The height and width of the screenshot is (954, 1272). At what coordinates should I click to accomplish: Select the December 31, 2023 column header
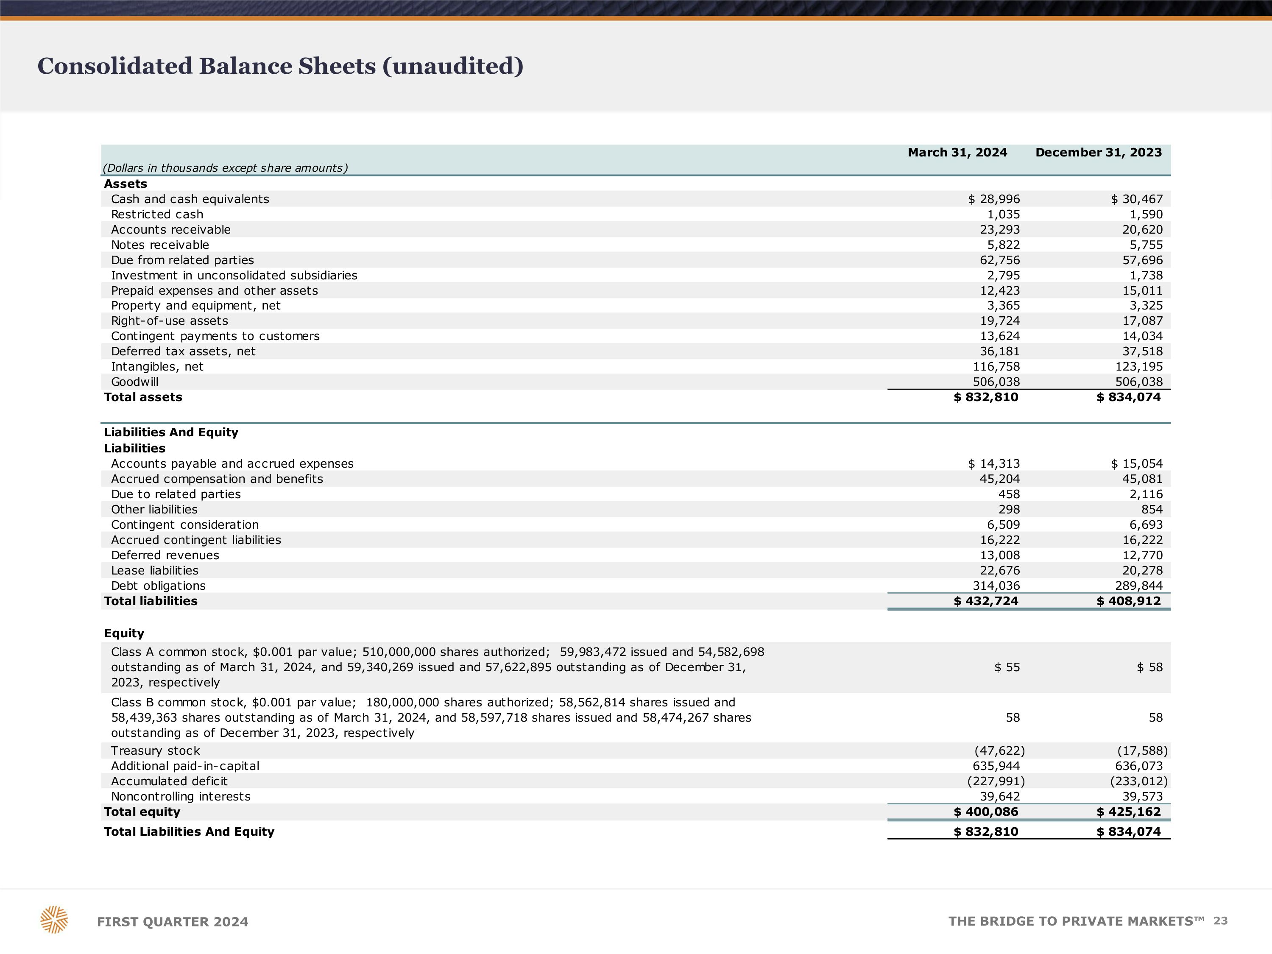1098,152
